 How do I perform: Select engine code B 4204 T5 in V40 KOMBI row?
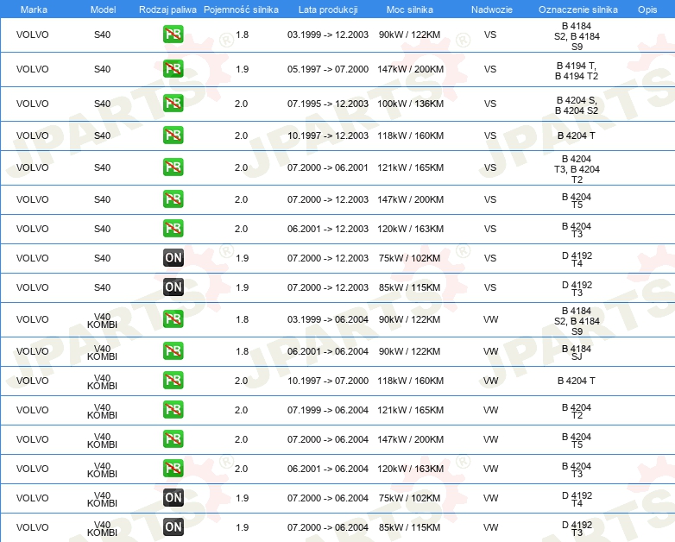[577, 440]
